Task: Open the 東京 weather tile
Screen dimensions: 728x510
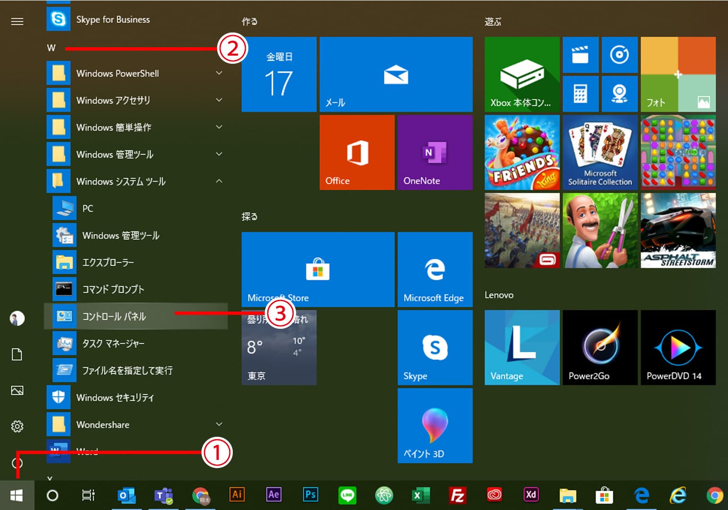Action: pyautogui.click(x=279, y=348)
